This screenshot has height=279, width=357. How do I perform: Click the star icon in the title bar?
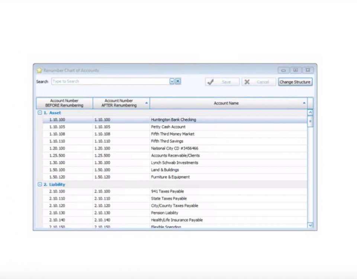click(39, 70)
